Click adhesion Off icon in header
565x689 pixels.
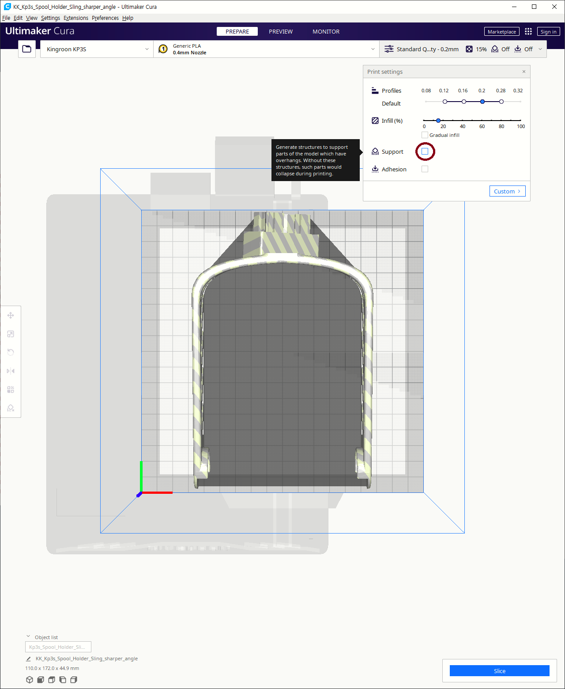518,49
